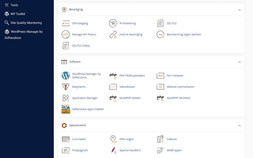Click the SSH-toegang link
253x158 pixels.
pyautogui.click(x=80, y=23)
